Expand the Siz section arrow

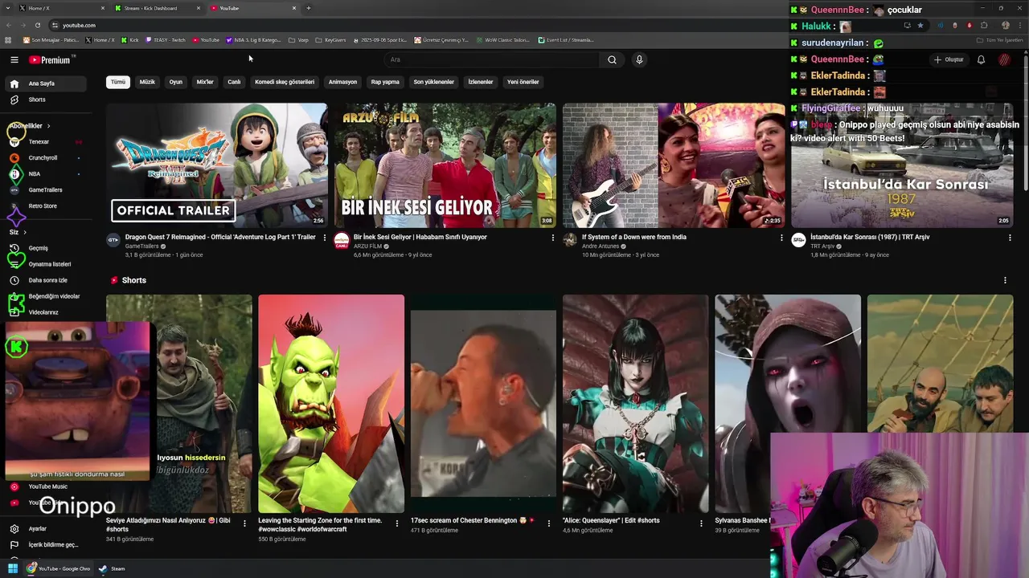[x=25, y=232]
